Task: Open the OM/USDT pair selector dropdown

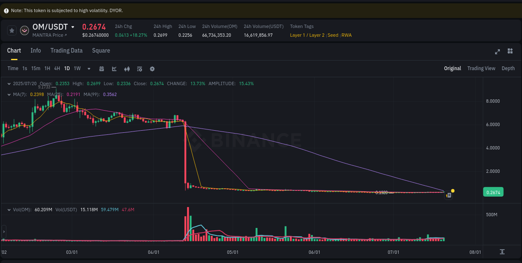Action: click(x=73, y=27)
